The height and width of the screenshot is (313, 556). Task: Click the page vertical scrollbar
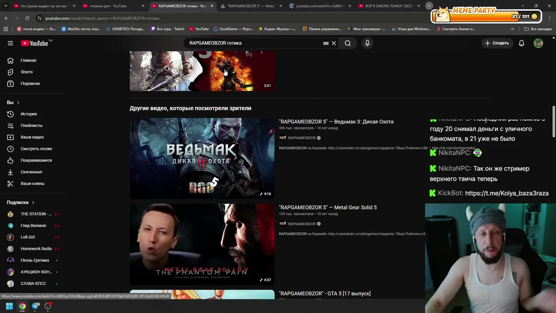[x=553, y=121]
